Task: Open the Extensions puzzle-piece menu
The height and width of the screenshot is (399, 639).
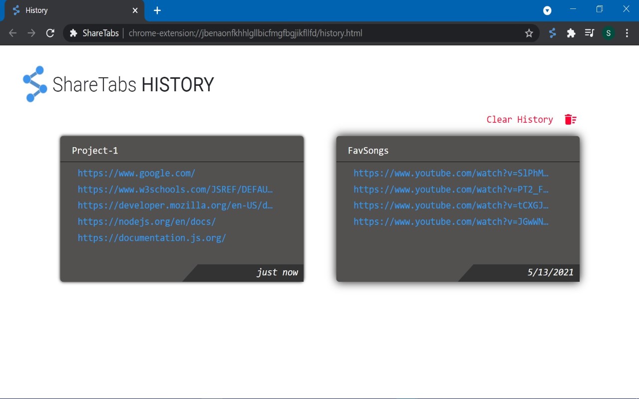Action: pos(571,33)
